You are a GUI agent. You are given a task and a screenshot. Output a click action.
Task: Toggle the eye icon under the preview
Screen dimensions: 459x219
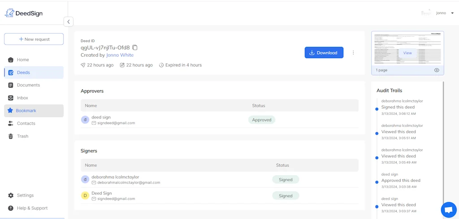pyautogui.click(x=437, y=70)
